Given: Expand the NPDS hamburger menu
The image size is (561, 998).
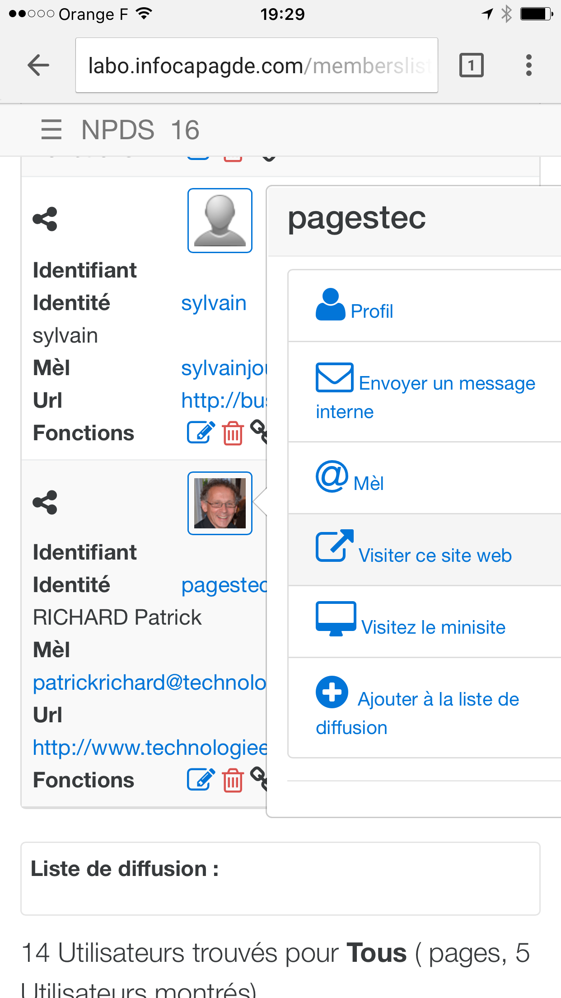Looking at the screenshot, I should pos(51,130).
